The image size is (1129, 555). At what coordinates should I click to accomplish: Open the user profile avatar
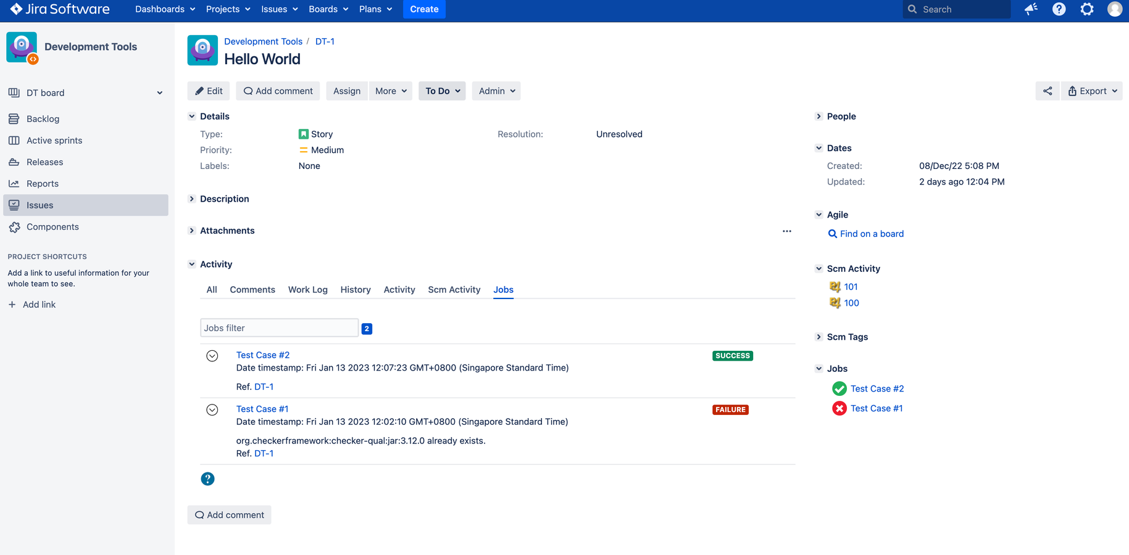pyautogui.click(x=1115, y=9)
